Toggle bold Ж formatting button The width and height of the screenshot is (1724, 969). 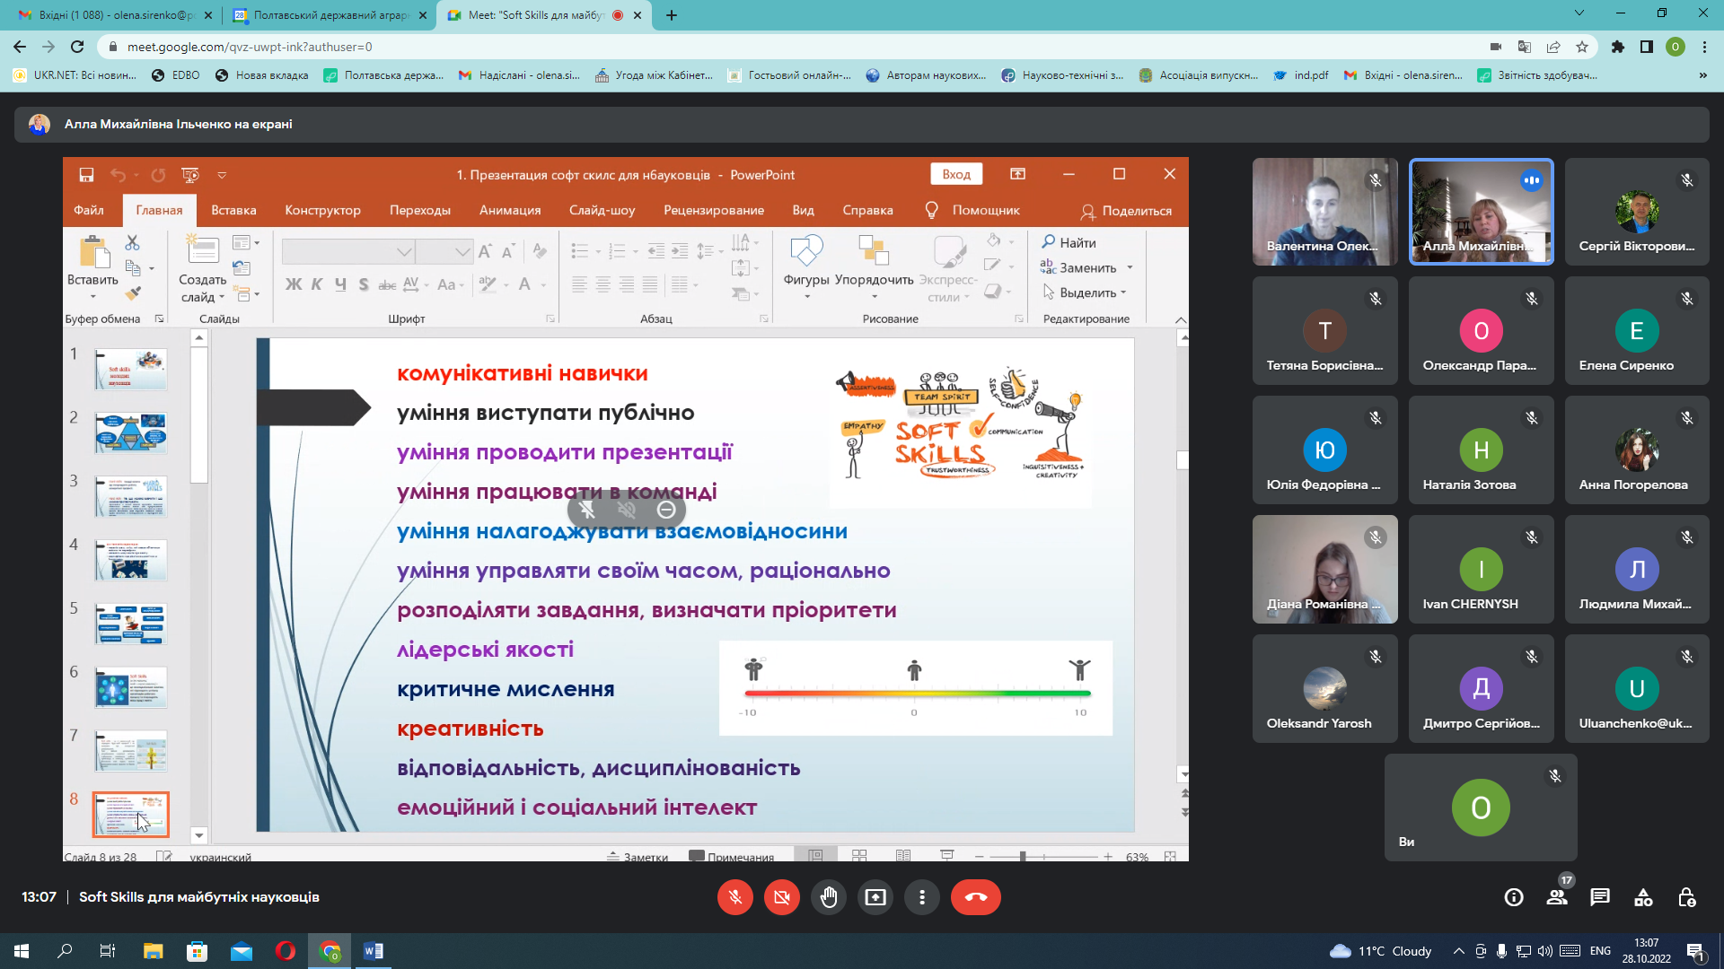pyautogui.click(x=294, y=284)
